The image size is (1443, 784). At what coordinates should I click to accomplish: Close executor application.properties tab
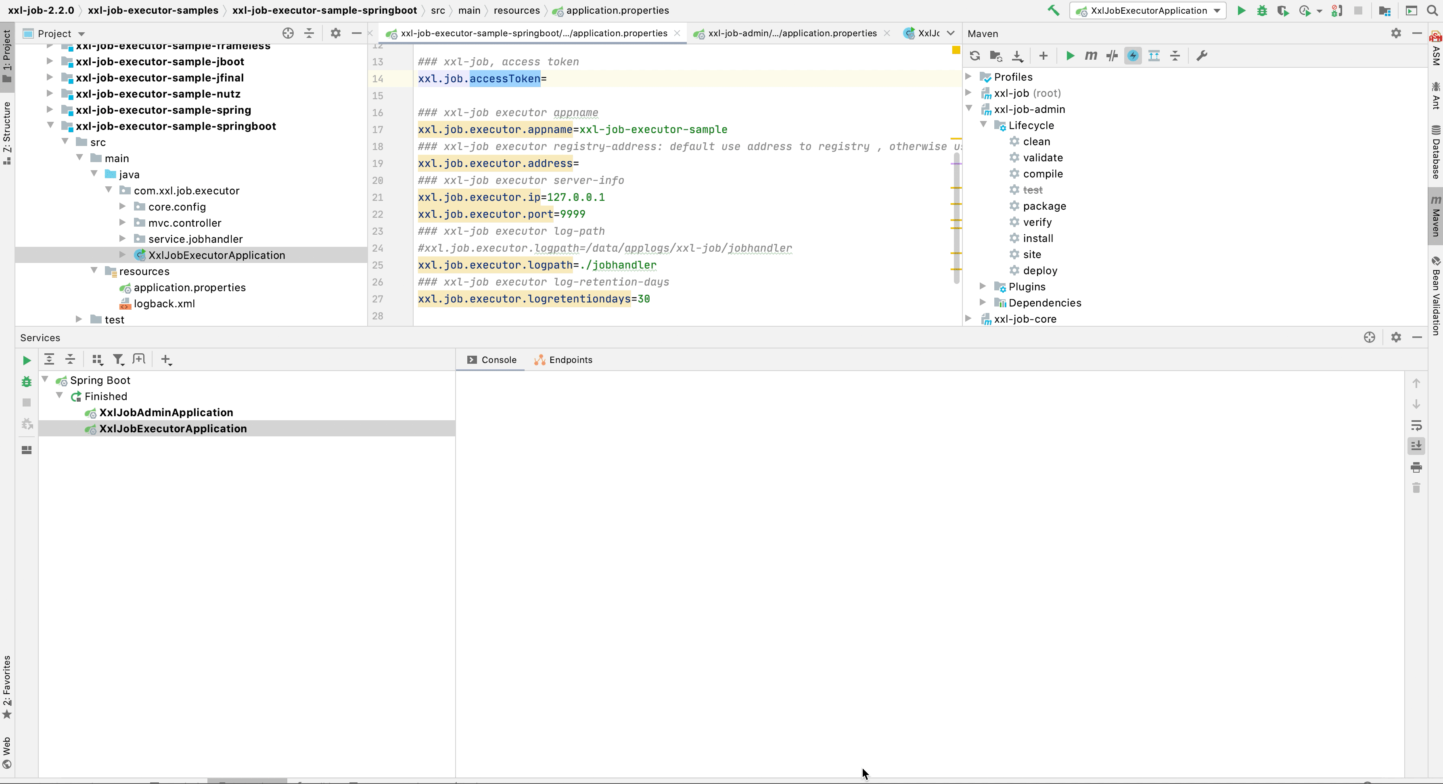tap(677, 33)
